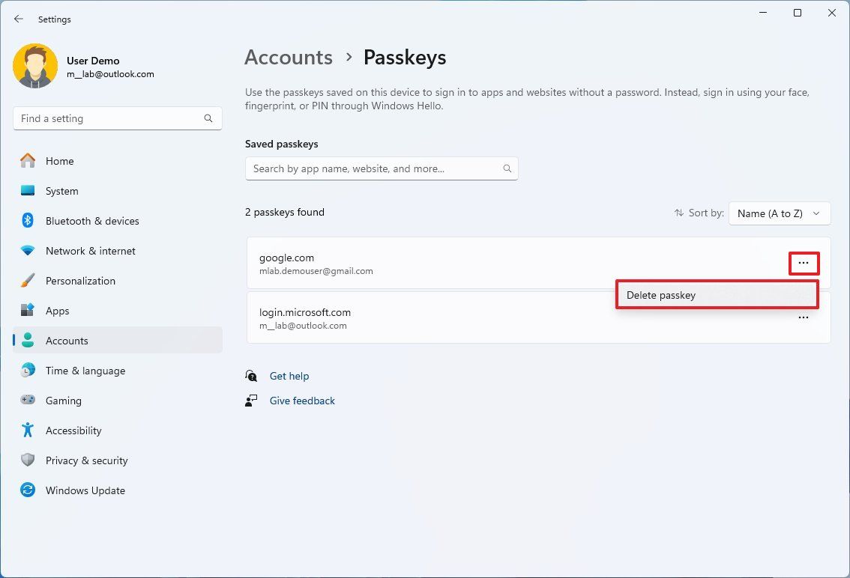Navigate to Accounts via the breadcrumb

[x=288, y=57]
